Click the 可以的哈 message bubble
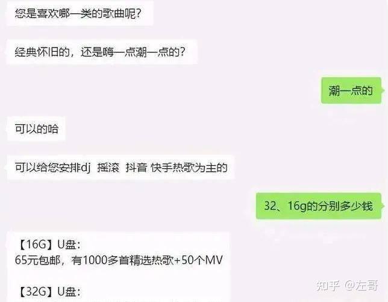The image size is (388, 302). [36, 129]
